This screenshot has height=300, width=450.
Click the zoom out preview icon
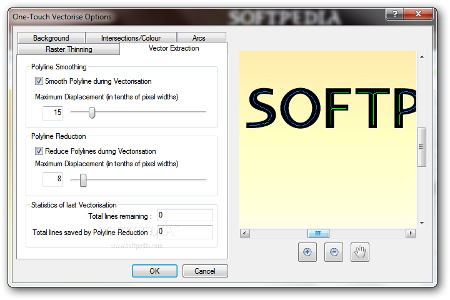coord(334,252)
